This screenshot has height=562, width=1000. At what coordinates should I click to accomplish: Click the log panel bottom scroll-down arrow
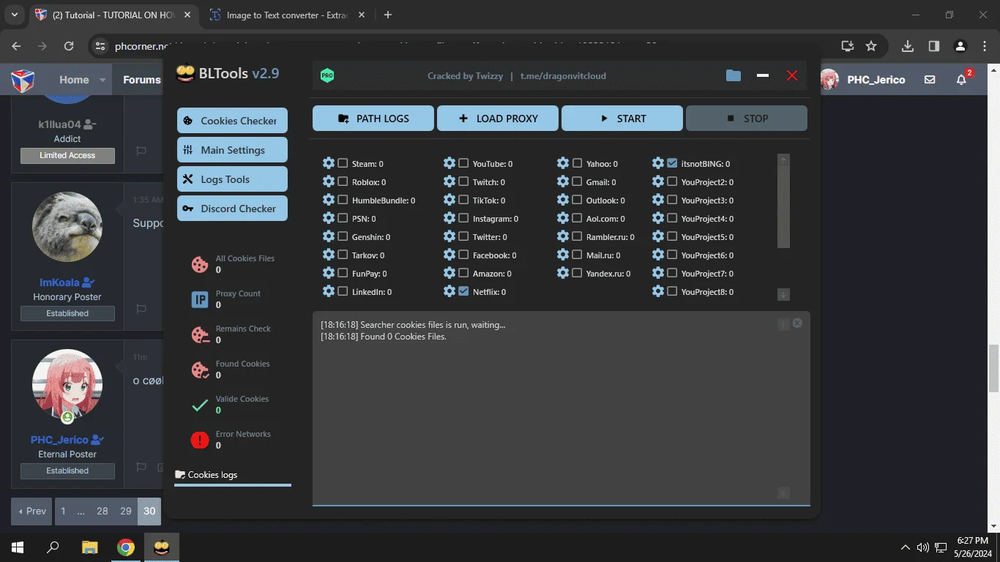(783, 493)
